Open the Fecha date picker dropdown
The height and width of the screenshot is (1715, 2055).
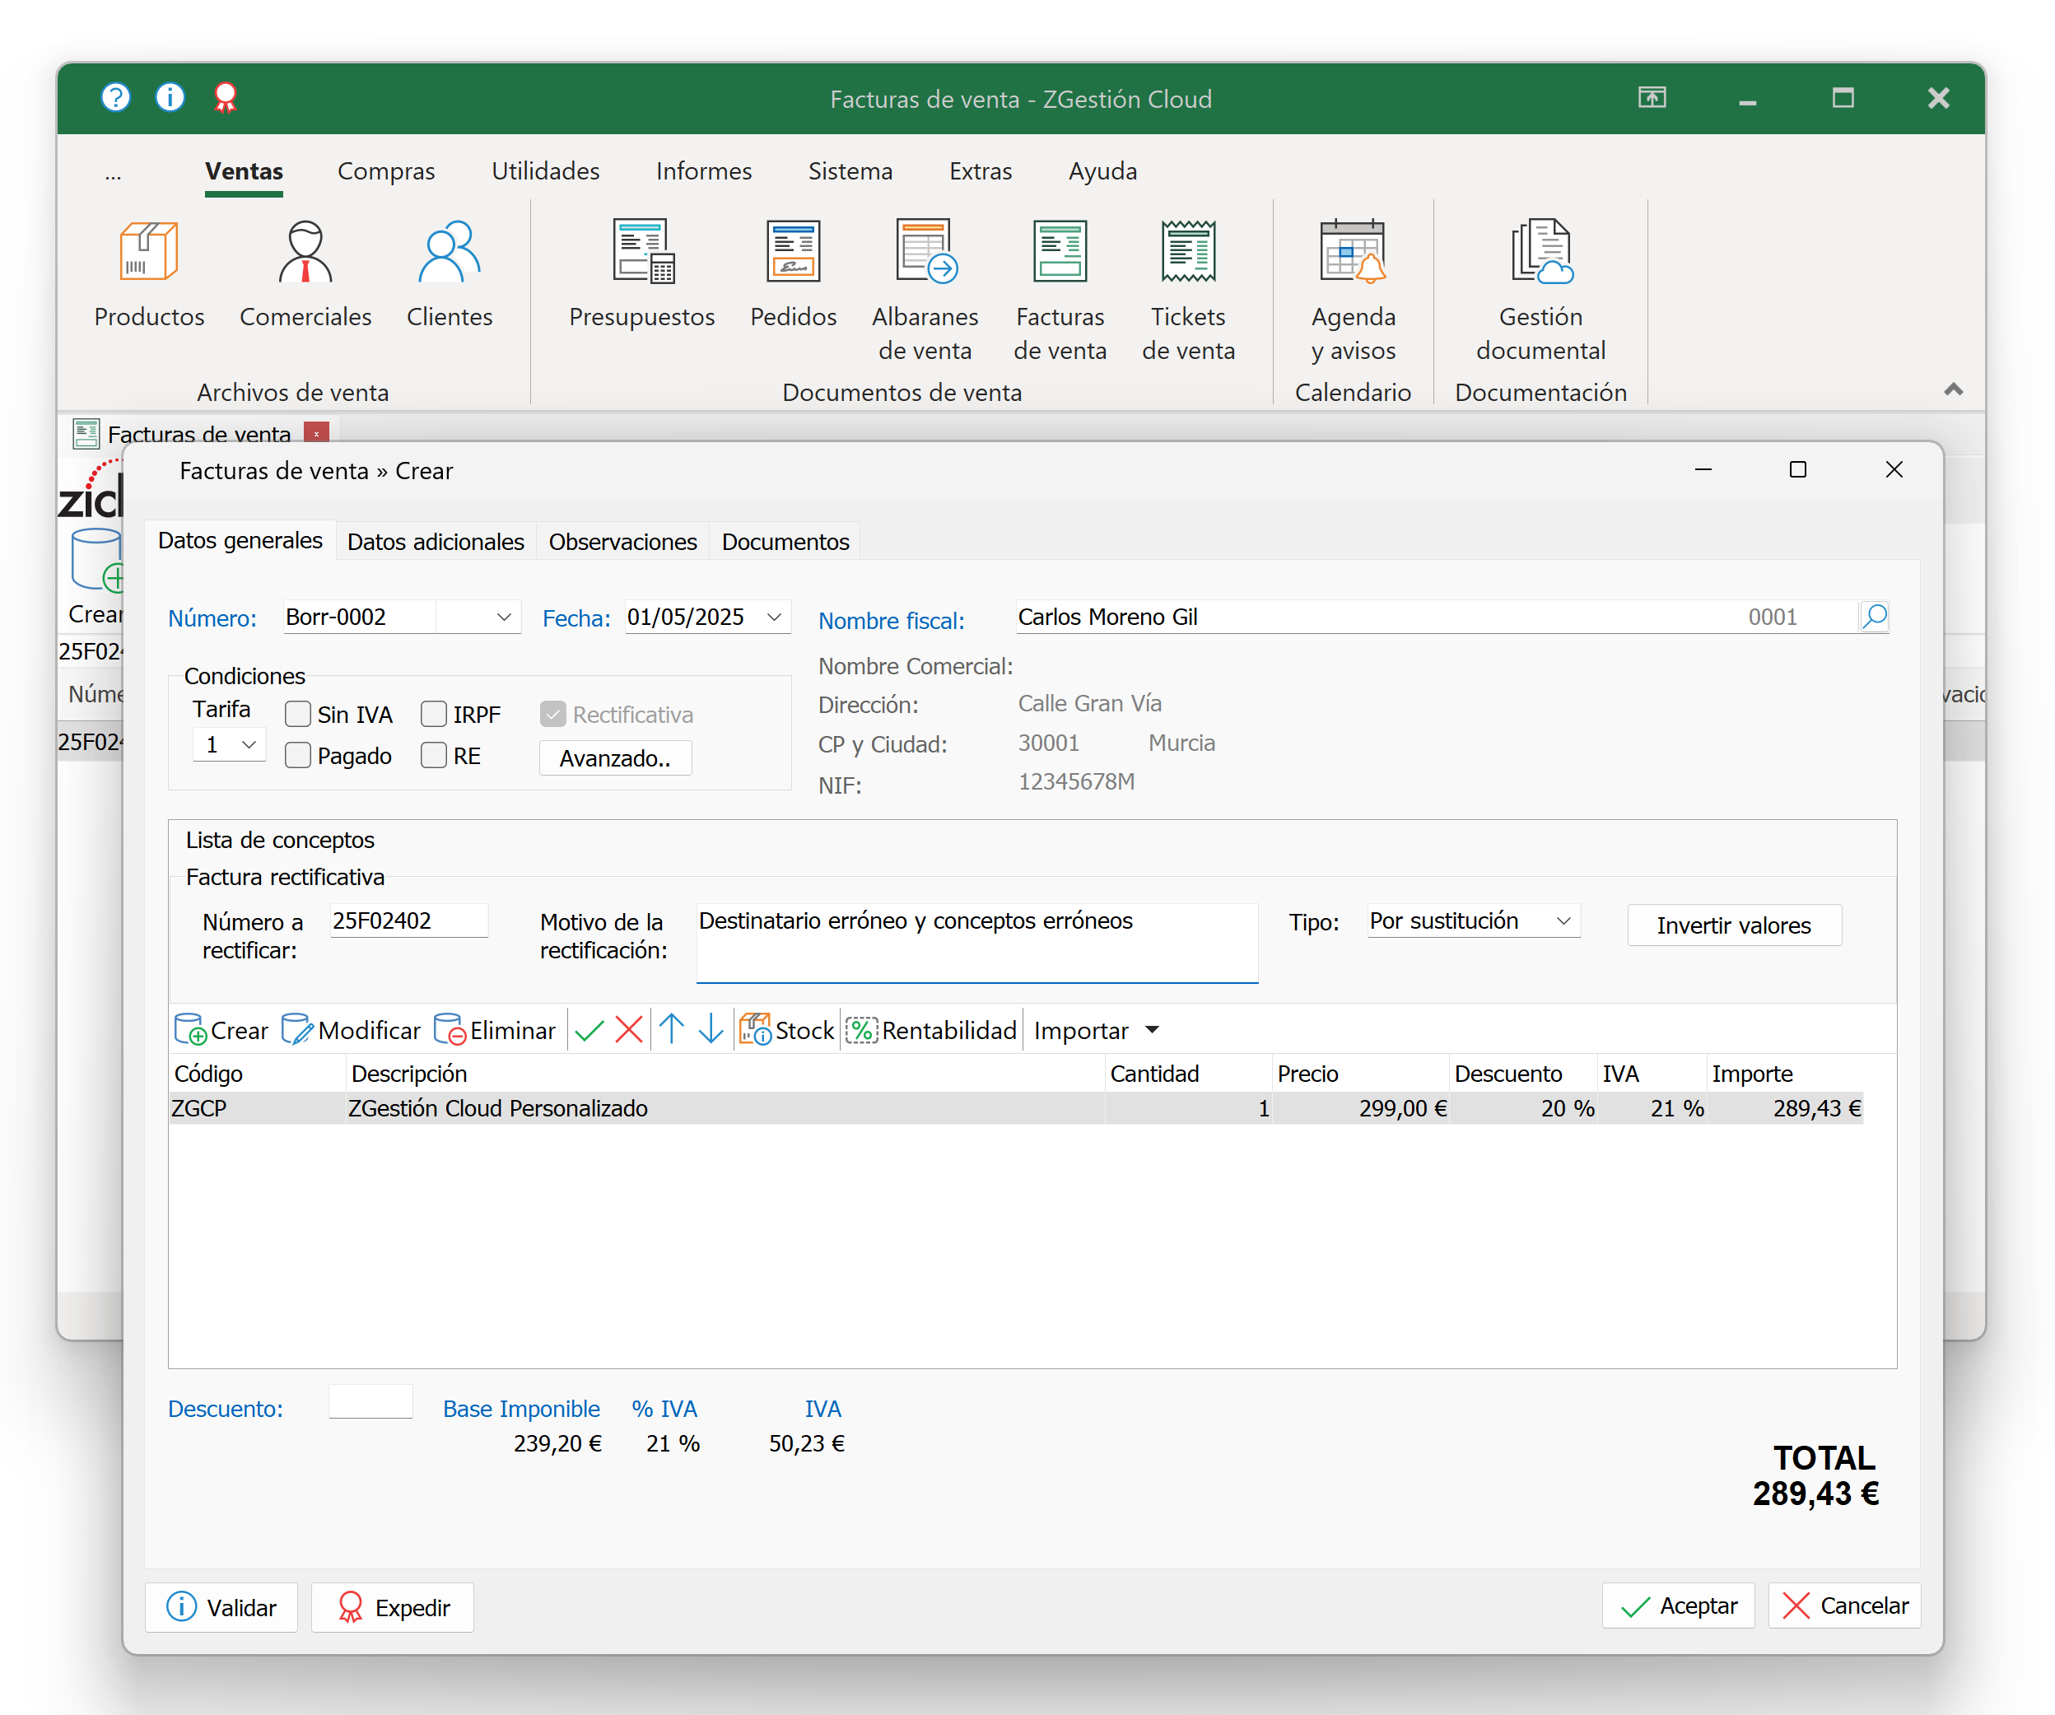(774, 617)
